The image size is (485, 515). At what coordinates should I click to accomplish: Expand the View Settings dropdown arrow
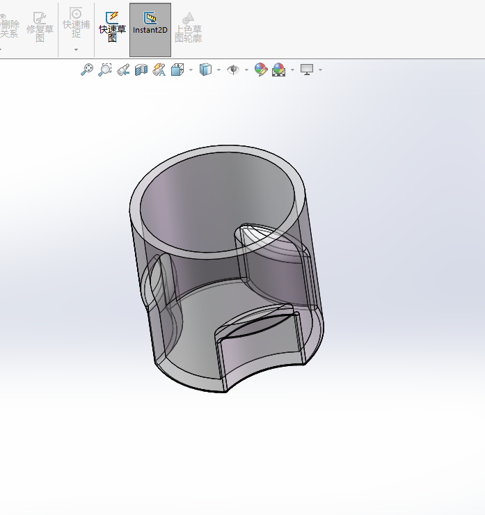coord(321,70)
